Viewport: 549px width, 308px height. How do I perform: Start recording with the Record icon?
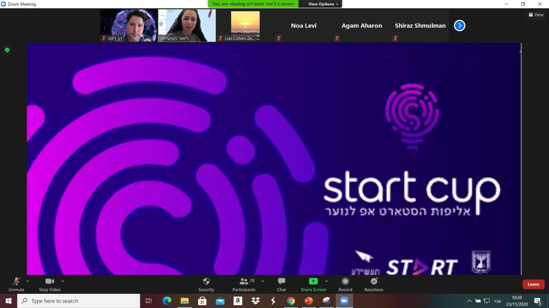click(345, 281)
